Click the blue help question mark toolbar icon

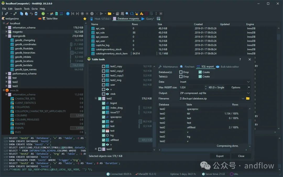(68, 14)
